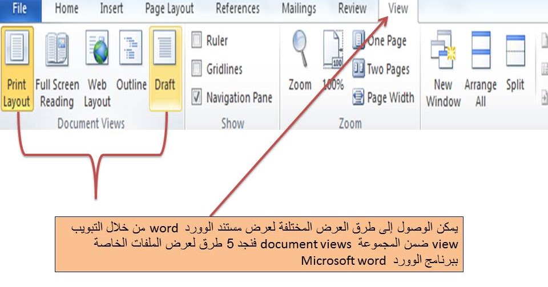Go to the Page Layout tab
This screenshot has height=287, width=548.
click(x=169, y=9)
